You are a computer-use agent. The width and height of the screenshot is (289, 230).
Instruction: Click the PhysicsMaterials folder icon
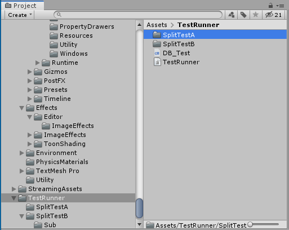30,162
